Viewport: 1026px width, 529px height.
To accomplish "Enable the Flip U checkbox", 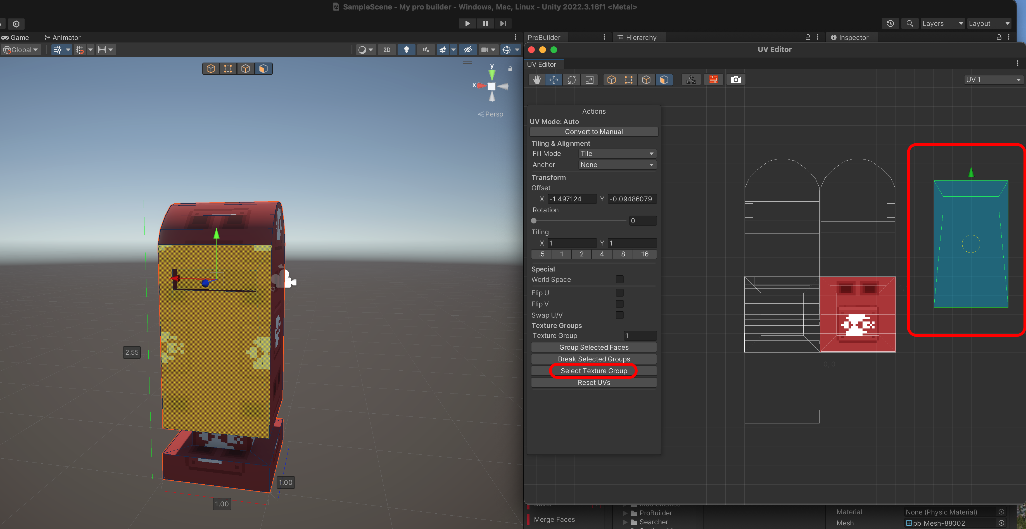I will coord(619,292).
